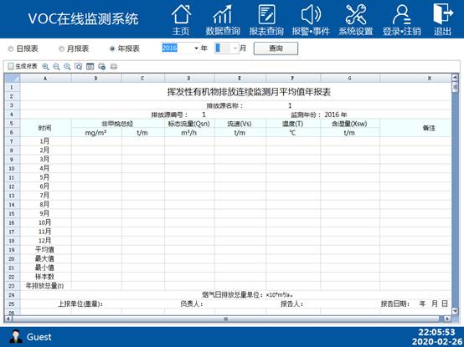The image size is (464, 347).
Task: Click the vertical scrollbar up arrow
Action: pos(455,78)
